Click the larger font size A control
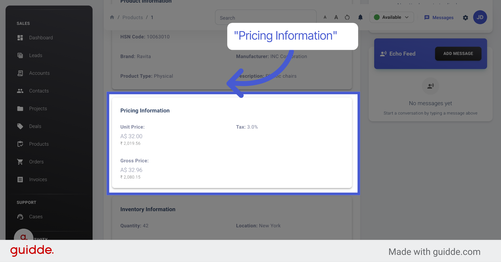This screenshot has height=262, width=501. [x=336, y=17]
